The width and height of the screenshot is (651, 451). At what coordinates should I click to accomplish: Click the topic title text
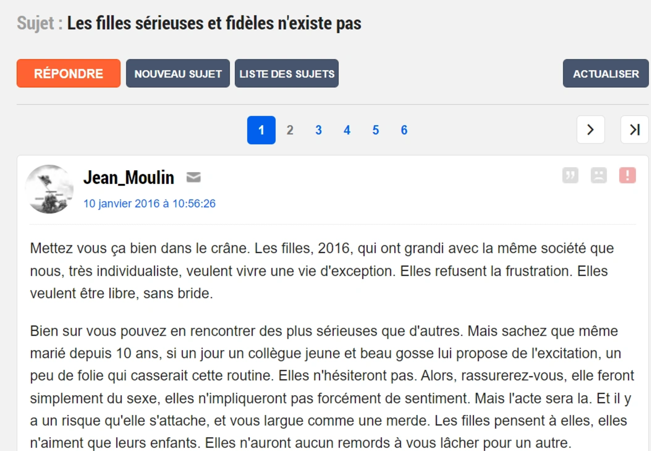point(214,23)
